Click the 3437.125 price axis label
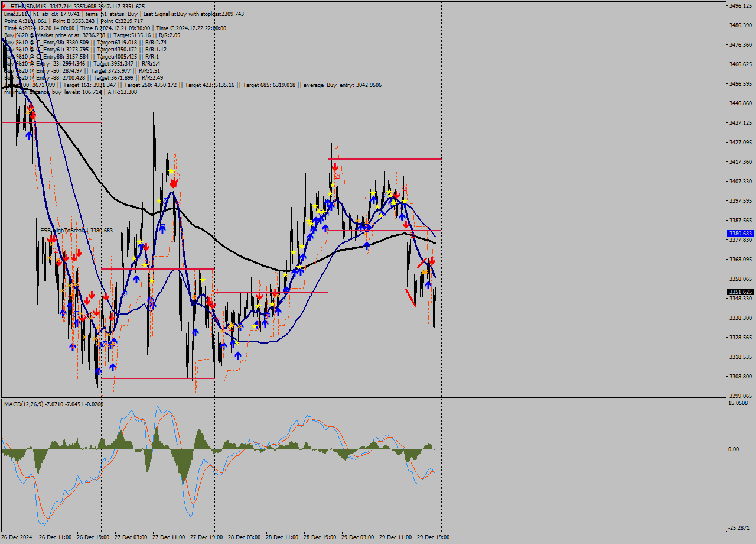This screenshot has width=756, height=544. [741, 122]
